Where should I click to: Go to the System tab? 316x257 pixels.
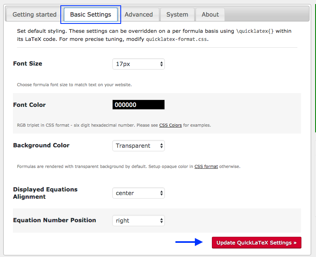[x=177, y=15]
